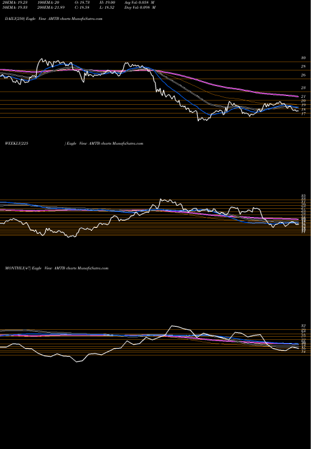
Task: Click the 21 price label on daily chart
Action: point(304,97)
